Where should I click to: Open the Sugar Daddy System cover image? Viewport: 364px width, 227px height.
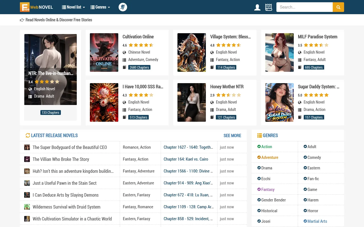coord(280,102)
